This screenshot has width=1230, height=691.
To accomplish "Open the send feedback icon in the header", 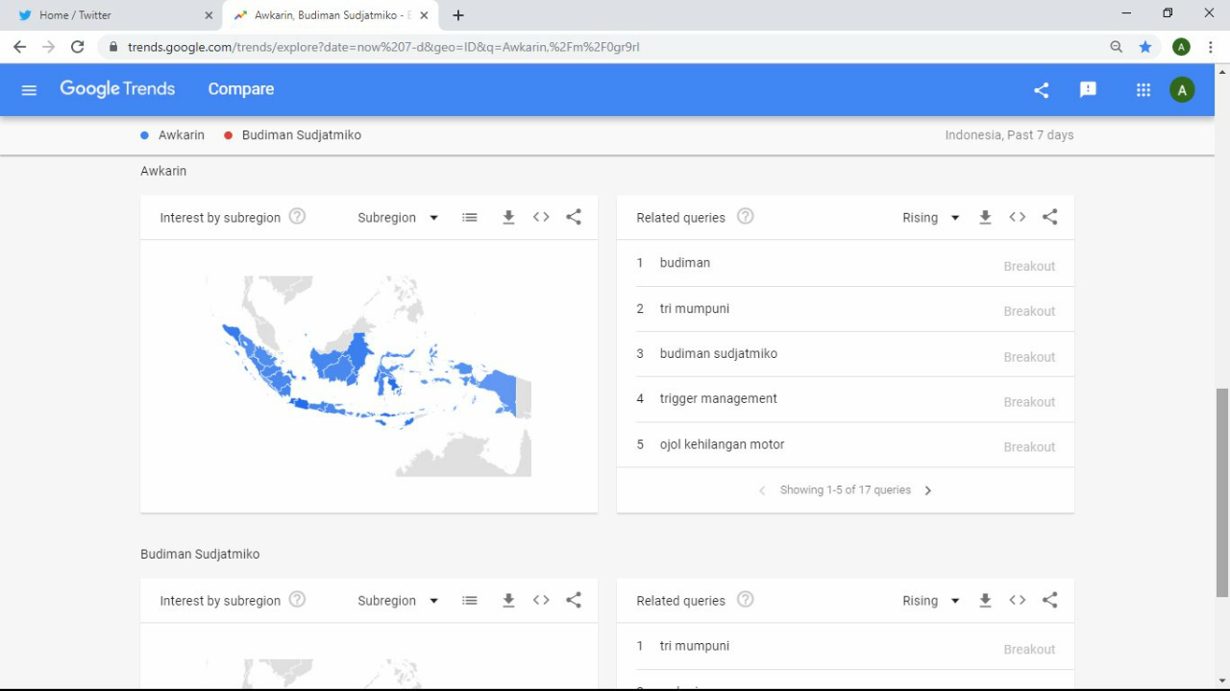I will [1088, 89].
